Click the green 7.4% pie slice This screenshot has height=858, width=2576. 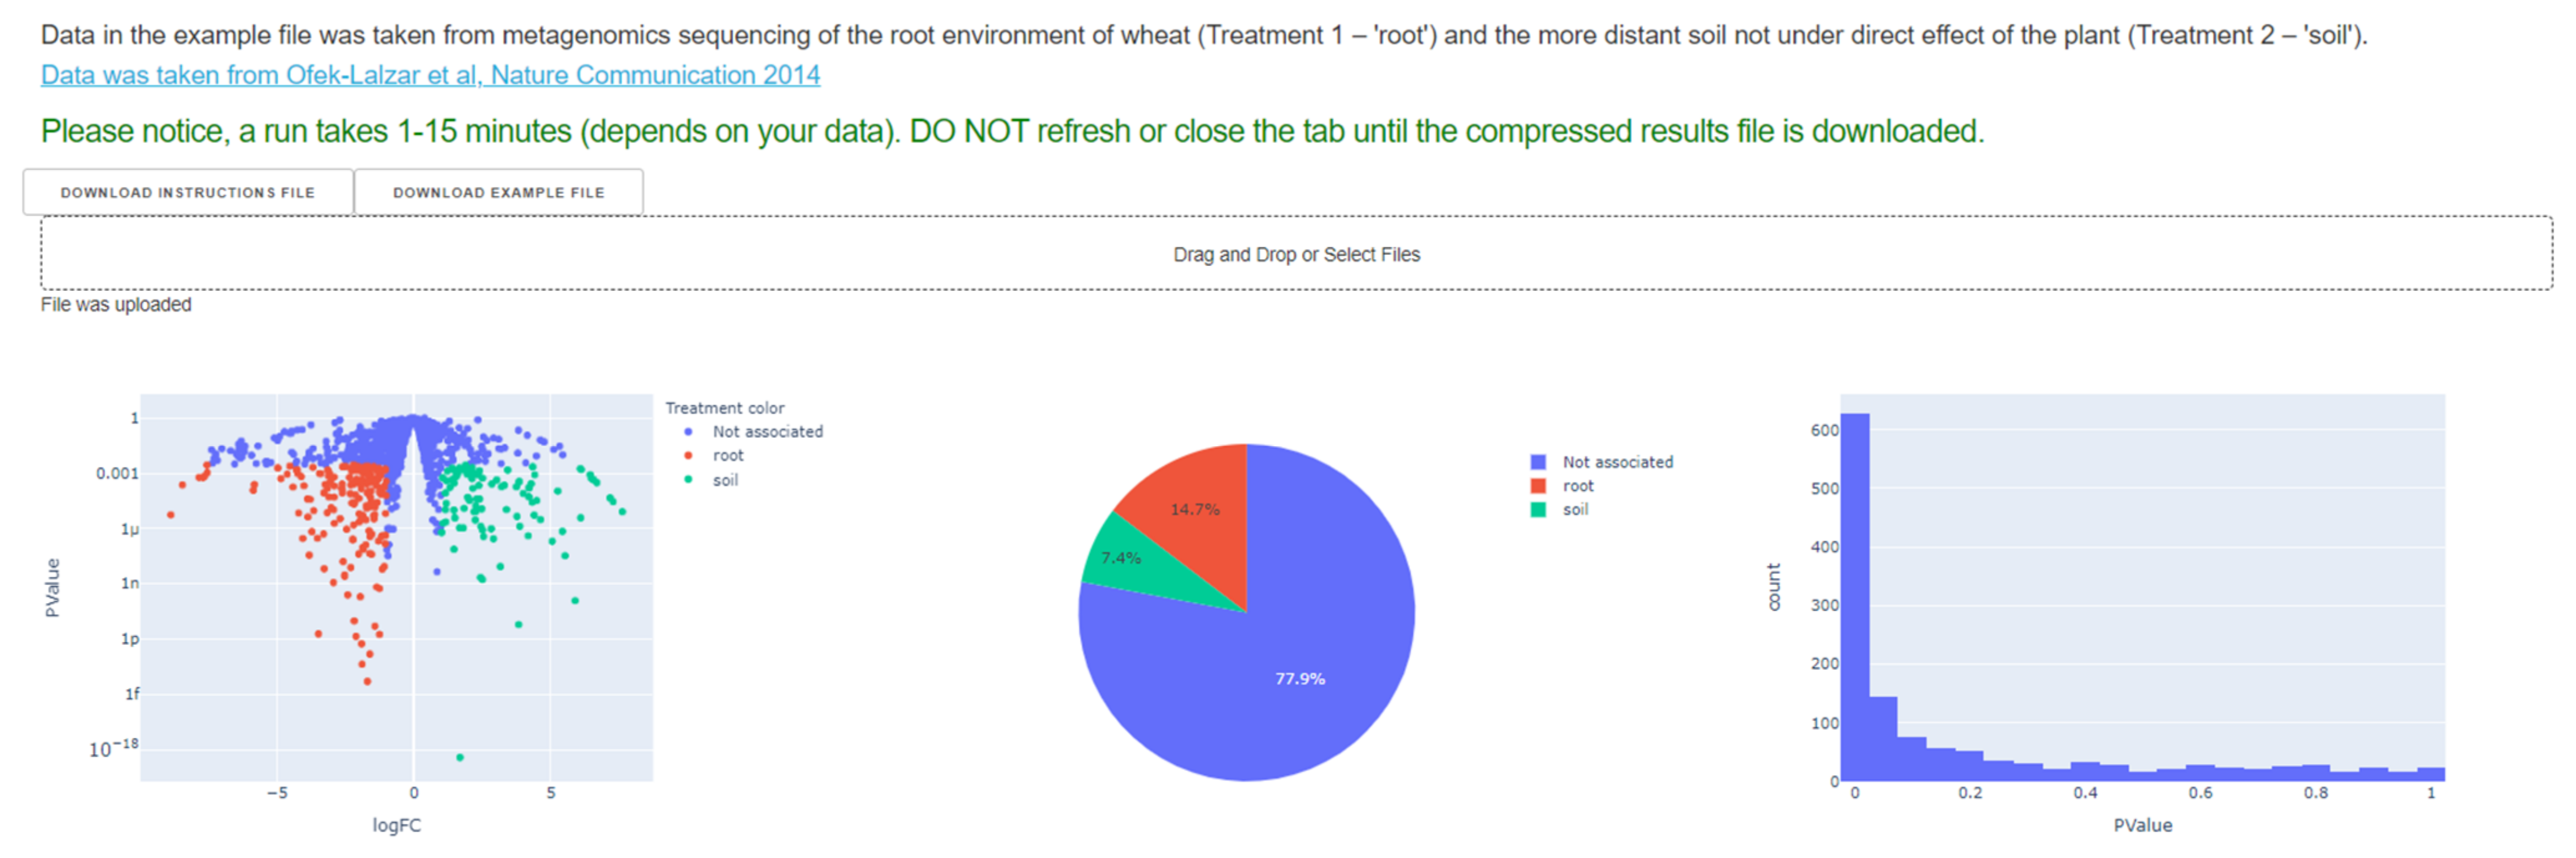pos(1122,558)
